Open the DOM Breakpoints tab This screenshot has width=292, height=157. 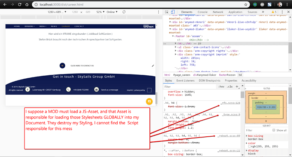coord(209,80)
